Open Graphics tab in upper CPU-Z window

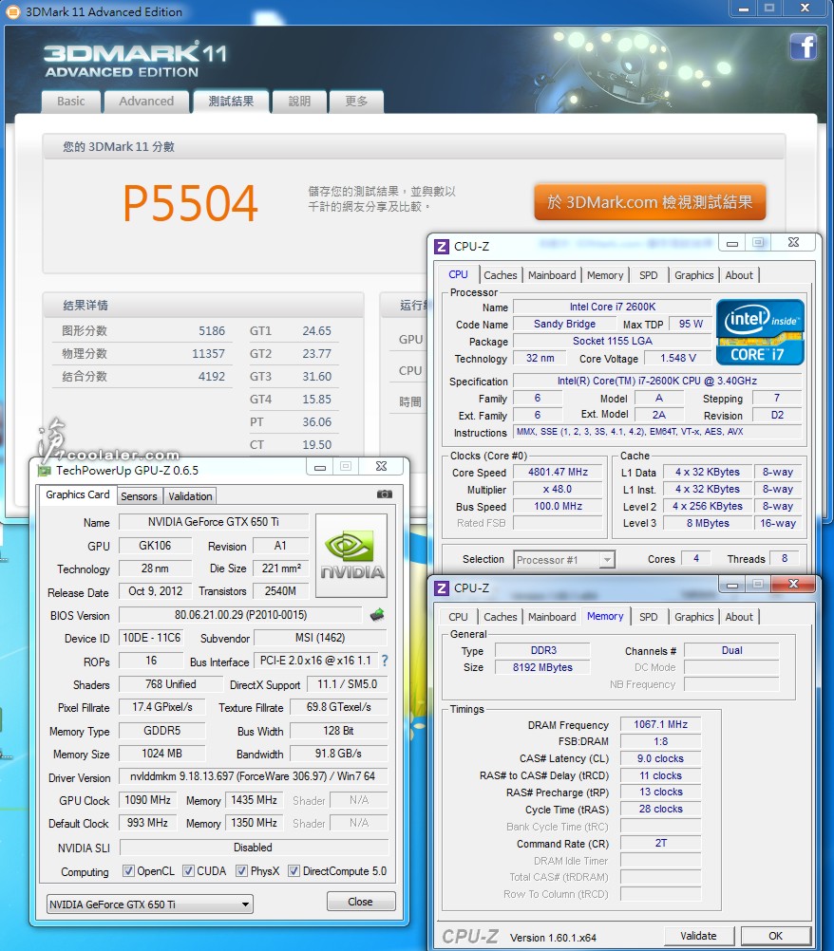(x=693, y=275)
